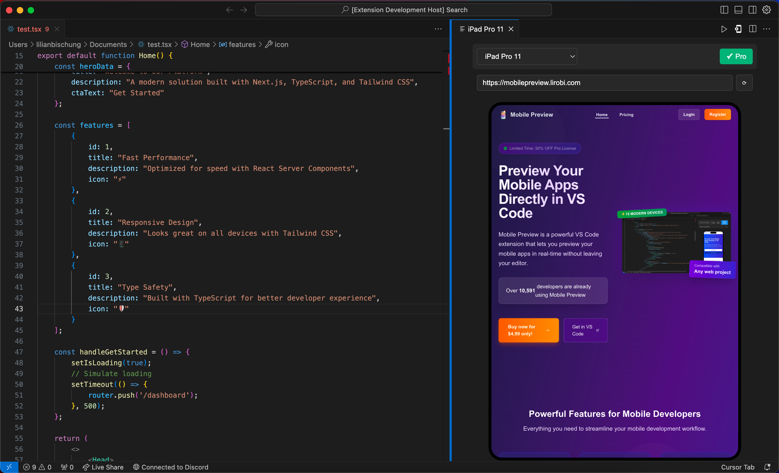Open the iPad Pro 11 device dropdown
This screenshot has width=779, height=473.
[527, 56]
